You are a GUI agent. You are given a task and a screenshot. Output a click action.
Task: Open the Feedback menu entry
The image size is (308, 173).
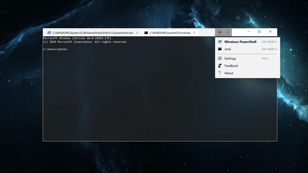coord(231,66)
